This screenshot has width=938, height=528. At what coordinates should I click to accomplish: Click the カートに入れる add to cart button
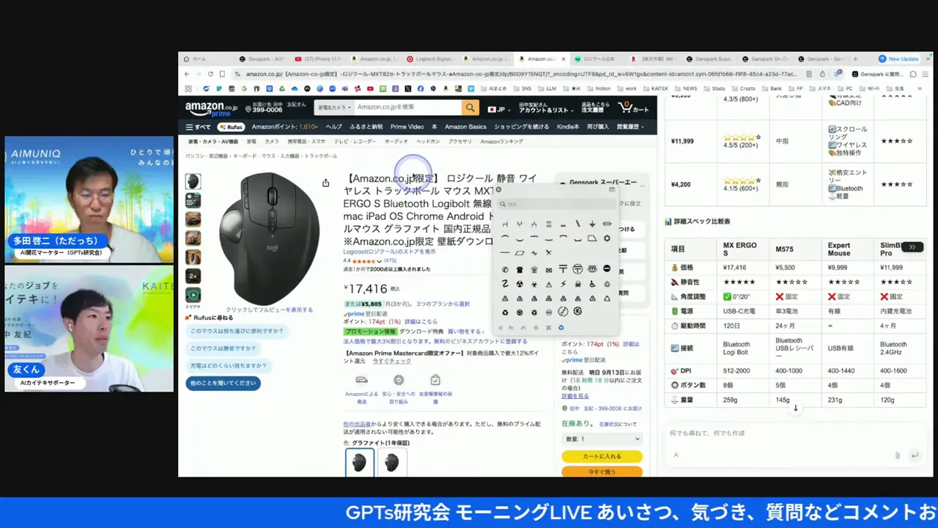[601, 456]
